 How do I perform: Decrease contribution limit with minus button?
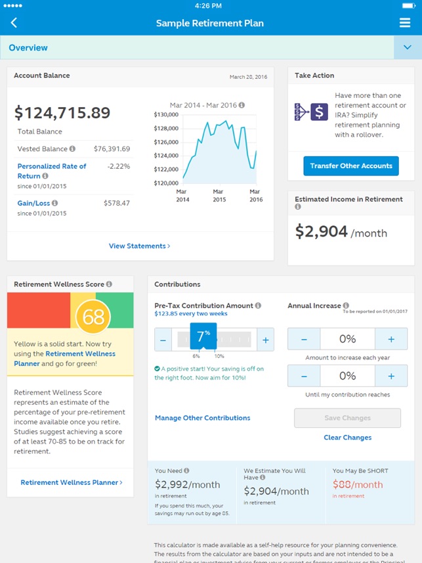(x=304, y=376)
